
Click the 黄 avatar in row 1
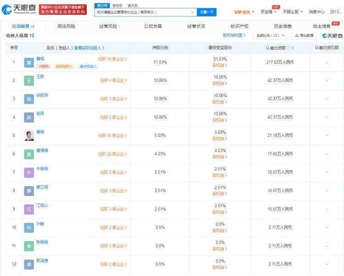pos(29,62)
